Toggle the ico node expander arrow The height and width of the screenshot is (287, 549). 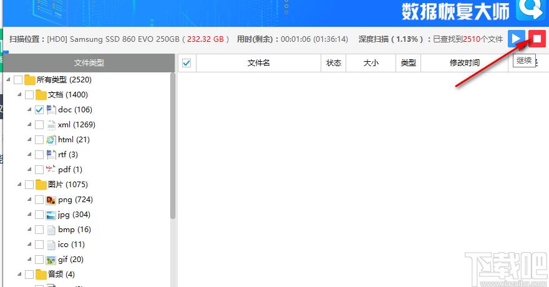pyautogui.click(x=29, y=245)
